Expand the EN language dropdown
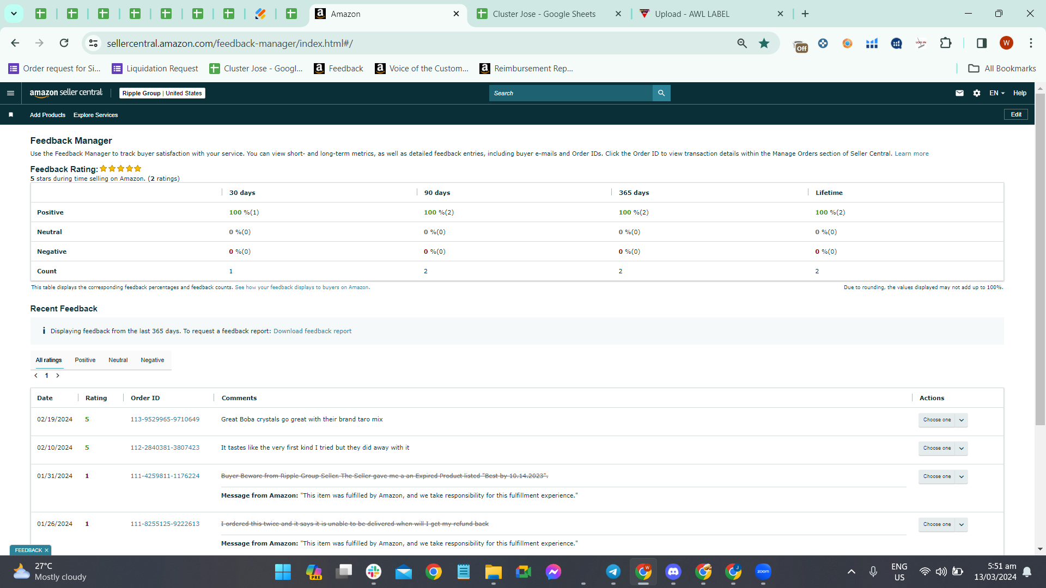The width and height of the screenshot is (1046, 588). (996, 93)
